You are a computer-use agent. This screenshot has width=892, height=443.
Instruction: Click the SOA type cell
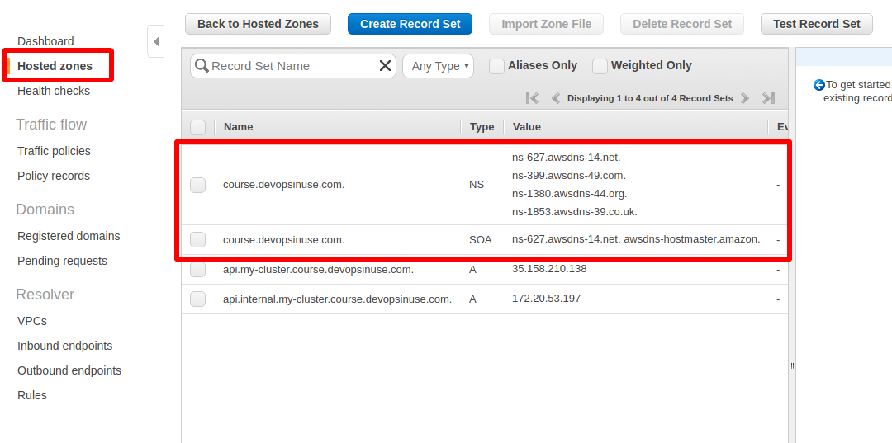point(481,240)
